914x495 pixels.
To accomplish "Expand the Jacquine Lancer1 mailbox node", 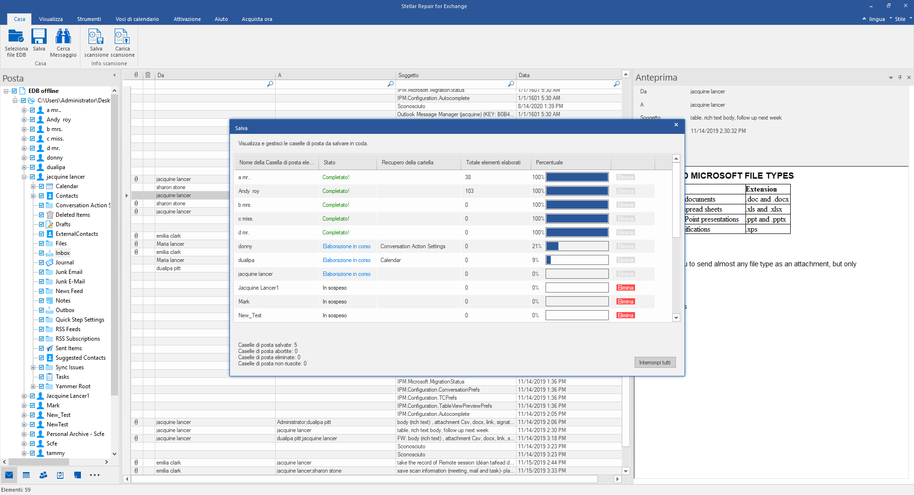I will pos(24,396).
